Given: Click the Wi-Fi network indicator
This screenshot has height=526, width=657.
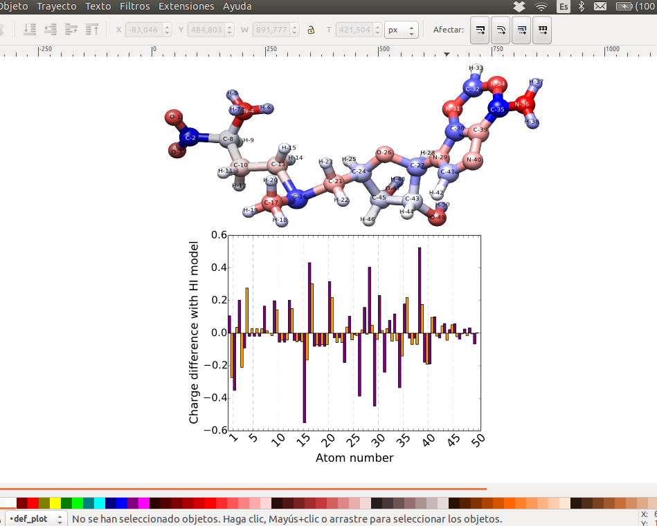Looking at the screenshot, I should (541, 6).
